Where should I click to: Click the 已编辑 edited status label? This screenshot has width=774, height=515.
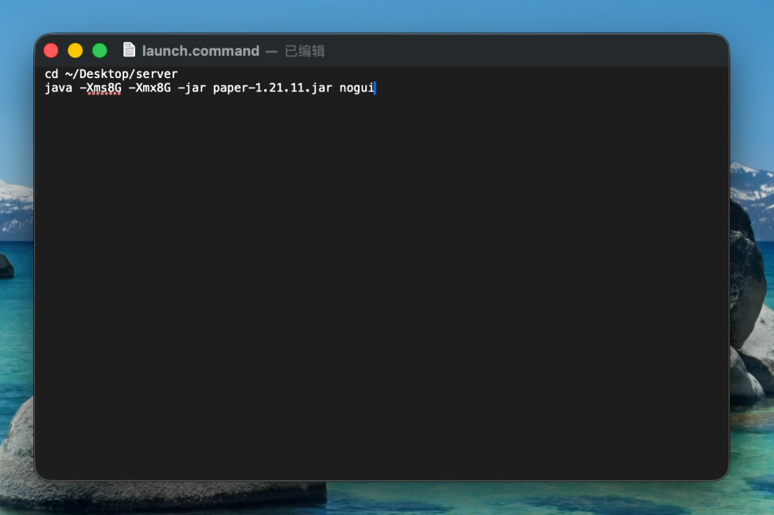pyautogui.click(x=306, y=49)
